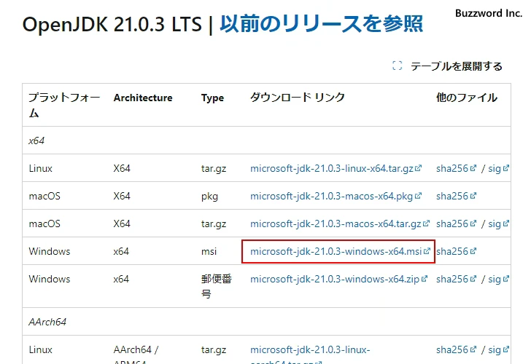The height and width of the screenshot is (364, 531).
Task: Click external-link icon beside windows-x64.zip
Action: click(424, 279)
